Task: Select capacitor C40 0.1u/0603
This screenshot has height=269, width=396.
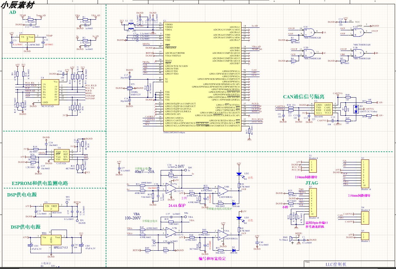Action: pos(257,242)
